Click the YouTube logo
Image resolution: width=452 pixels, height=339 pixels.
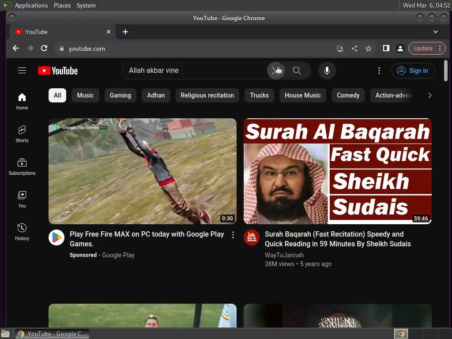point(58,71)
